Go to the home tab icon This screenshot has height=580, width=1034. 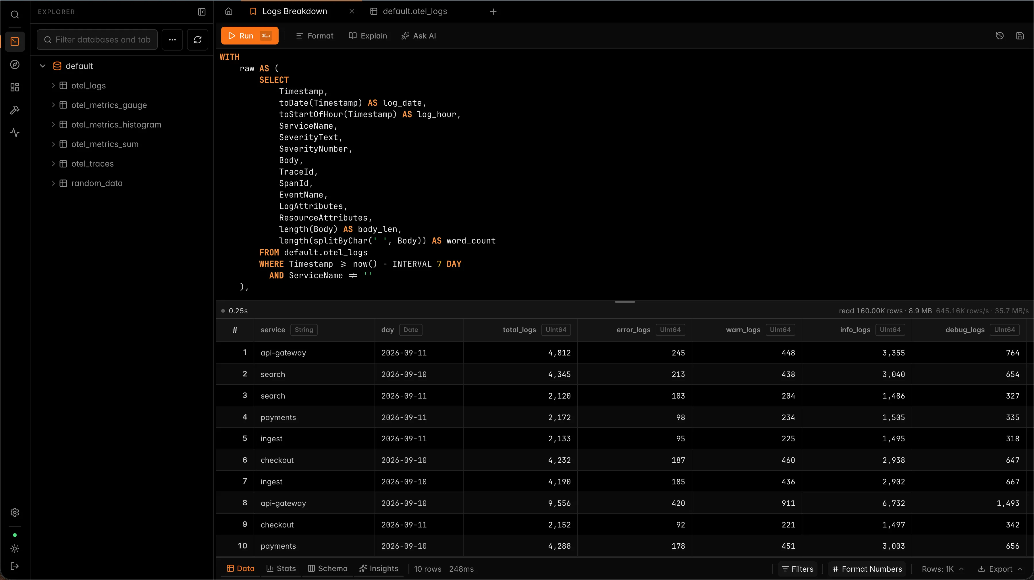229,11
